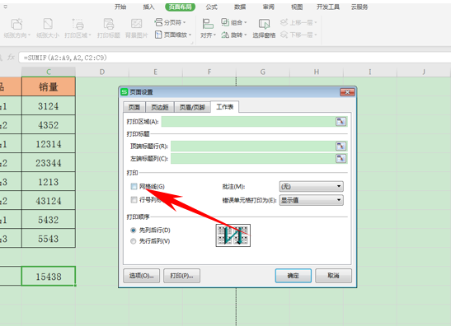Open the 插入 ribbon tab
This screenshot has height=326, width=451.
click(x=148, y=7)
